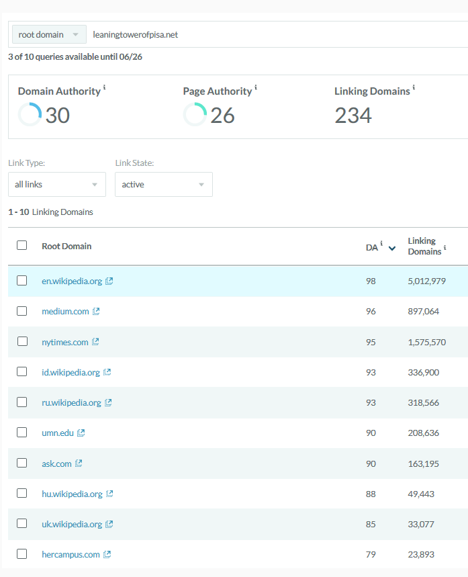Check the hercampus.com row checkbox

point(21,553)
